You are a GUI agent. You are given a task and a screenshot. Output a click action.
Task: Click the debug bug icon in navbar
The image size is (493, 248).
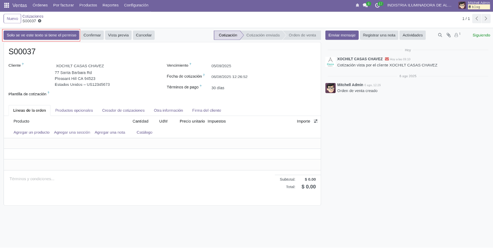pyautogui.click(x=357, y=5)
